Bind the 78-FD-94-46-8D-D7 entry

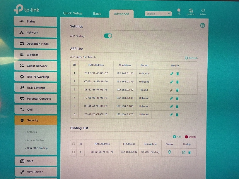click(x=172, y=74)
